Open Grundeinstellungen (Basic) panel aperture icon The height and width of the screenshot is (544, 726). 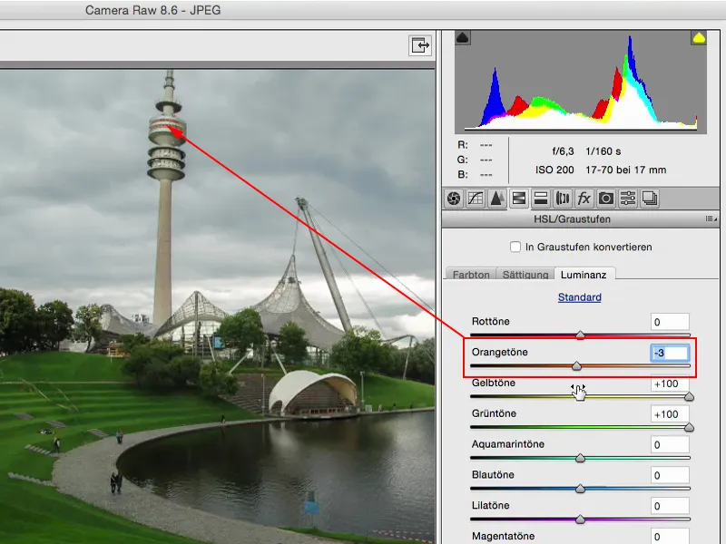pos(454,199)
